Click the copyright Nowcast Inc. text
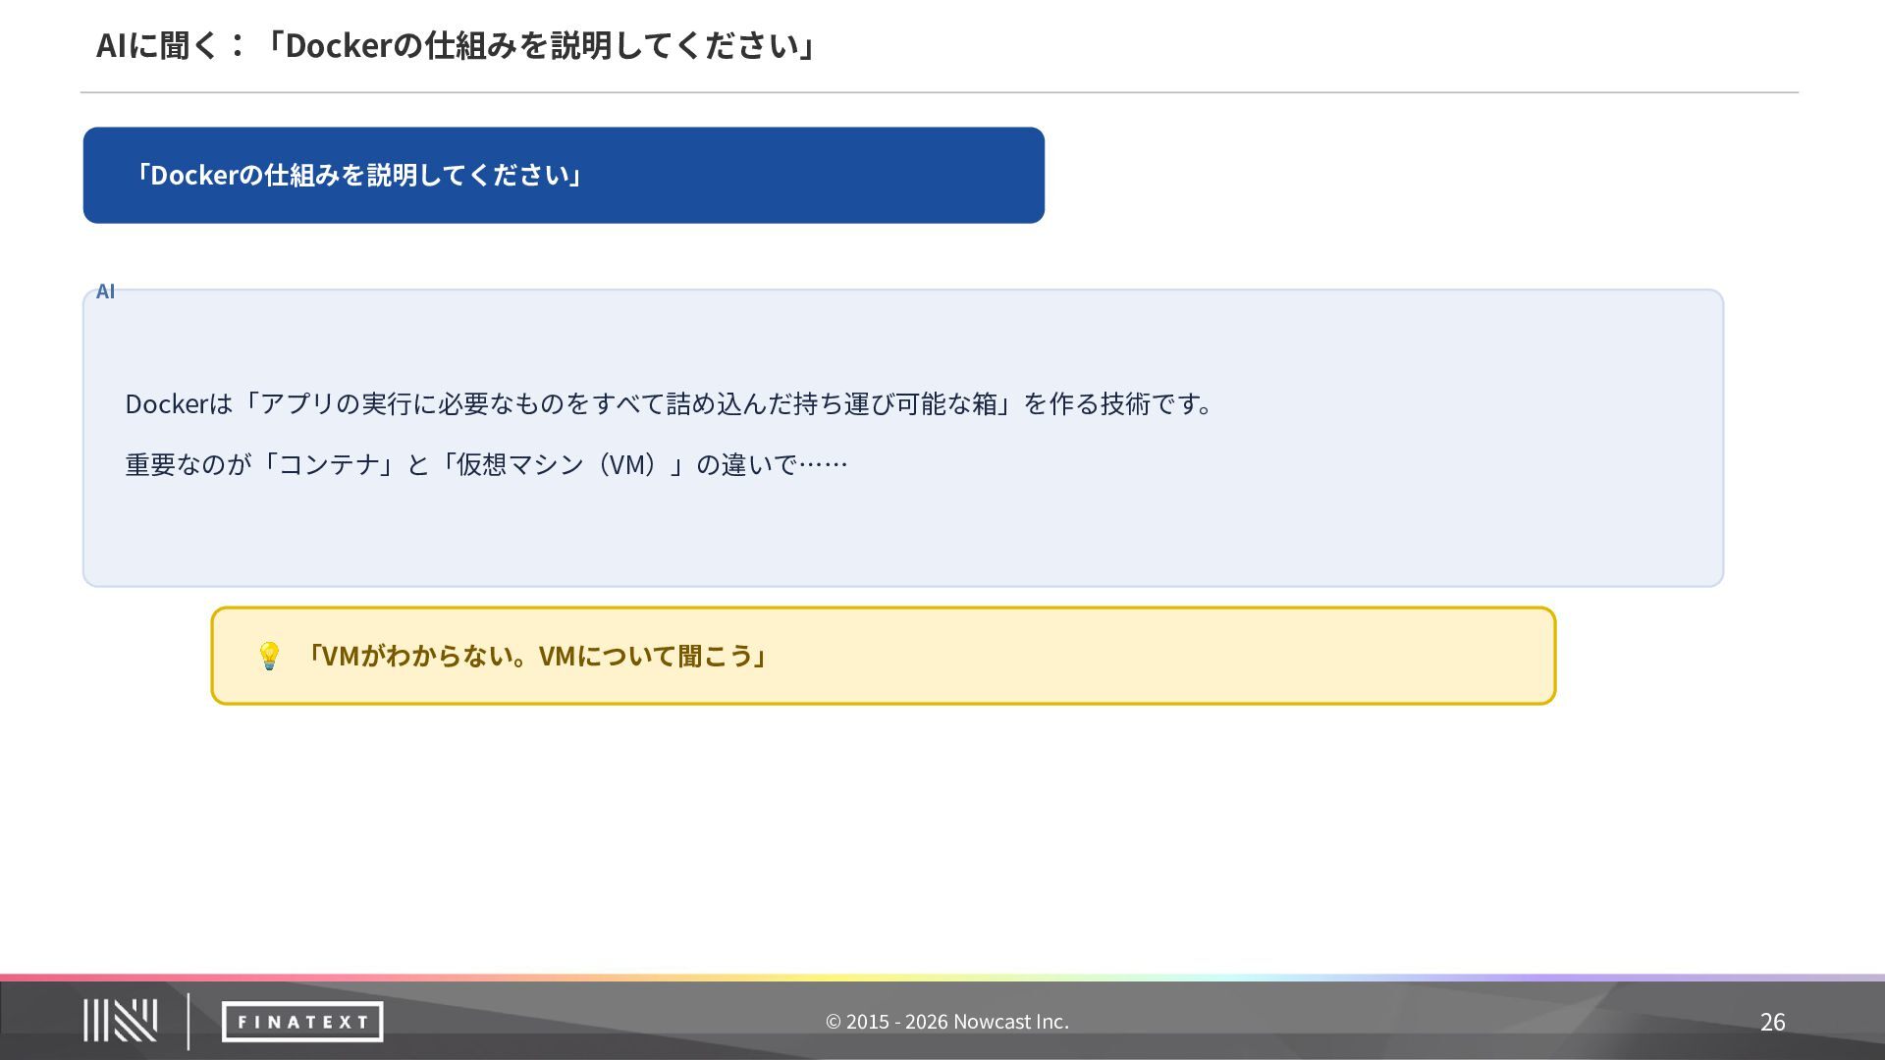1885x1060 pixels. point(946,1022)
